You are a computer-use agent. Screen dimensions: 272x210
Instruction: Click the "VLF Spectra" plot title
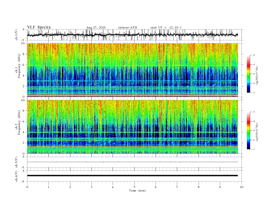pyautogui.click(x=39, y=27)
